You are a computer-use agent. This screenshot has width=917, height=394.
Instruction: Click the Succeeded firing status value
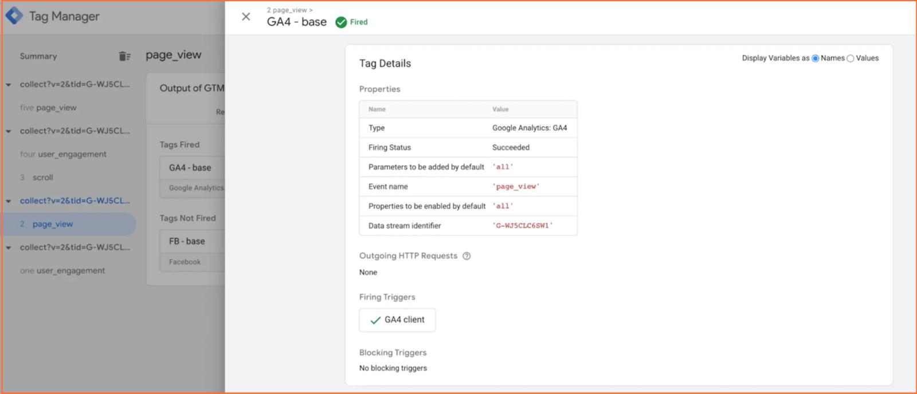tap(511, 147)
